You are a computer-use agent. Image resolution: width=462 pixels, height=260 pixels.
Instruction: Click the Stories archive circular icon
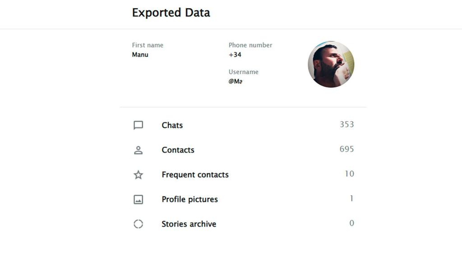pyautogui.click(x=139, y=224)
